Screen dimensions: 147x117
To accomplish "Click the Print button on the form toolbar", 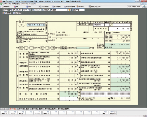I will click(6, 10).
